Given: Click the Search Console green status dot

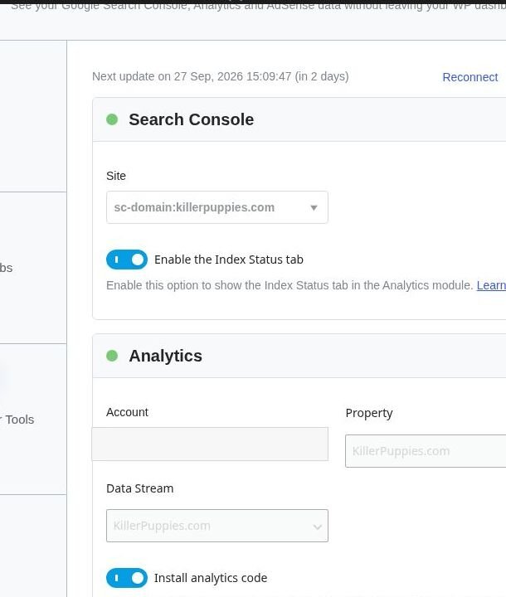Looking at the screenshot, I should [112, 119].
